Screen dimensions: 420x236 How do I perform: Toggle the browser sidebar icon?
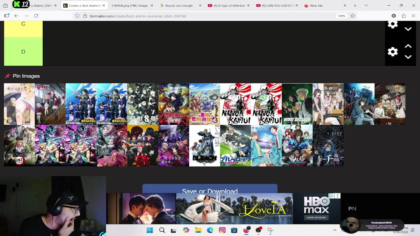(x=7, y=16)
